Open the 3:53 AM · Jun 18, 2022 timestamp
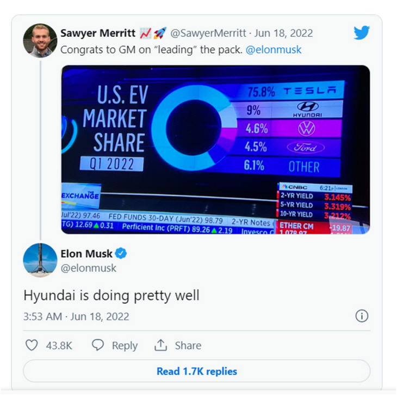397x395 pixels. click(76, 316)
